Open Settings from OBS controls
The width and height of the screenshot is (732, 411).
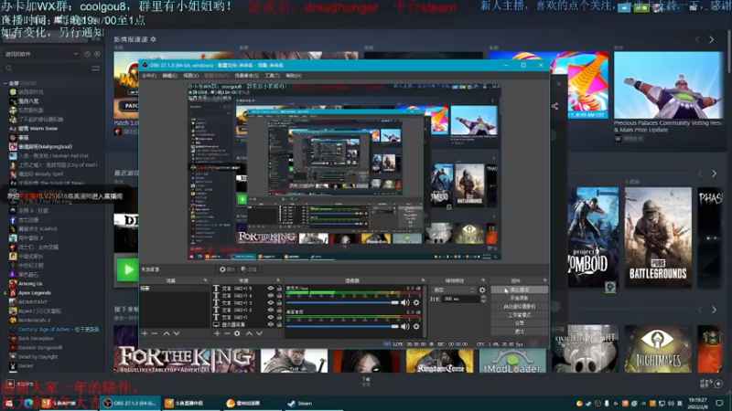click(519, 323)
